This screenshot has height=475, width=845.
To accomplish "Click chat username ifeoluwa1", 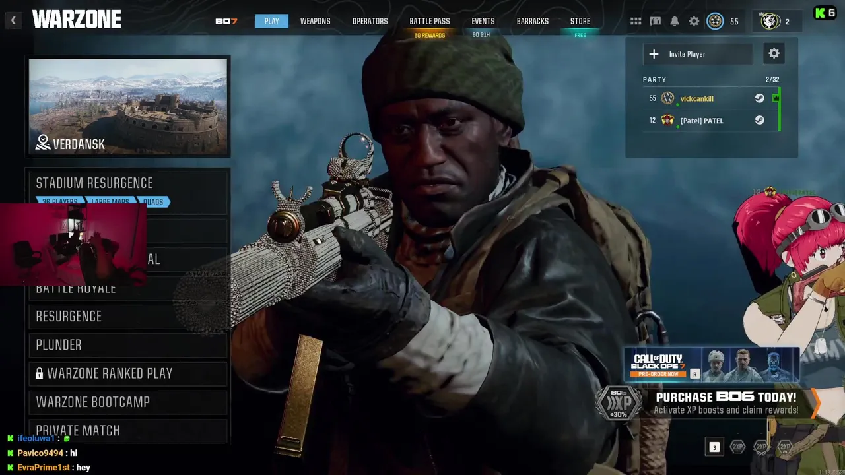I will click(36, 439).
